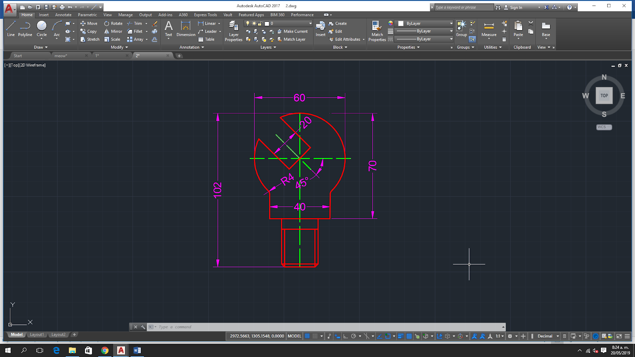
Task: Click the Move tool in Modify panel
Action: pyautogui.click(x=89, y=23)
